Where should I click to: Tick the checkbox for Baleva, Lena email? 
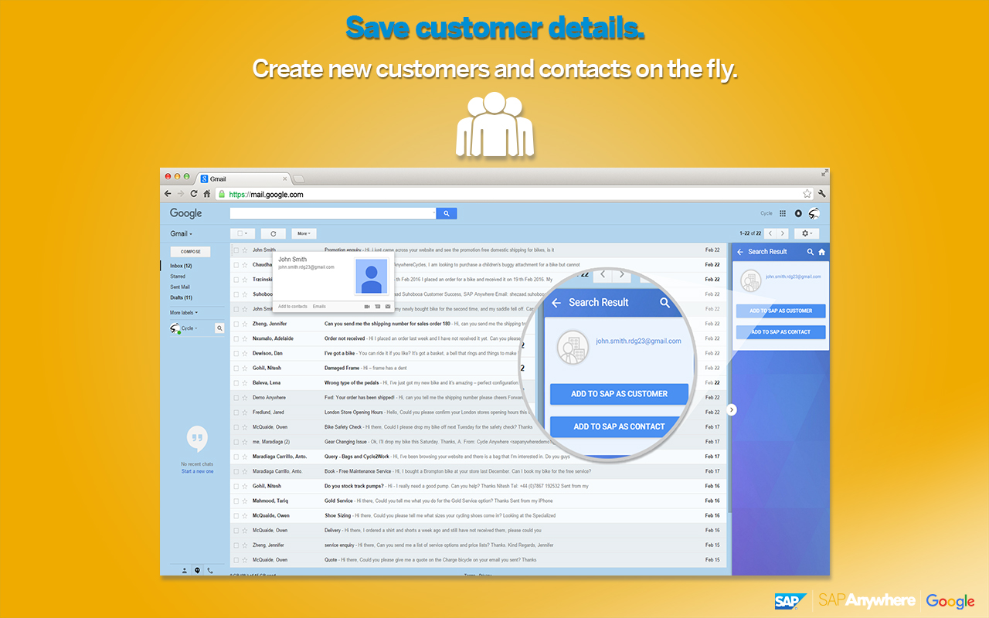tap(236, 382)
